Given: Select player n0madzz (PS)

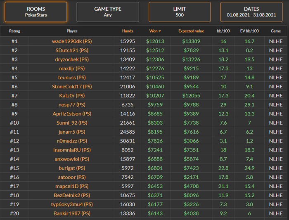Looking at the screenshot, I should click(x=72, y=141).
